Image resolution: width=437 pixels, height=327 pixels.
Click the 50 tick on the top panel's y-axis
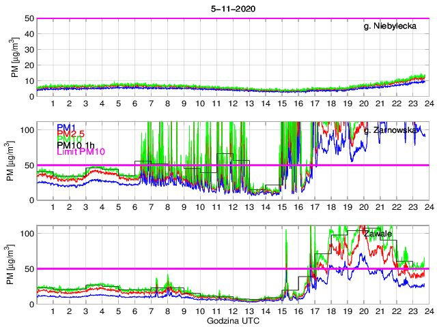tap(29, 18)
